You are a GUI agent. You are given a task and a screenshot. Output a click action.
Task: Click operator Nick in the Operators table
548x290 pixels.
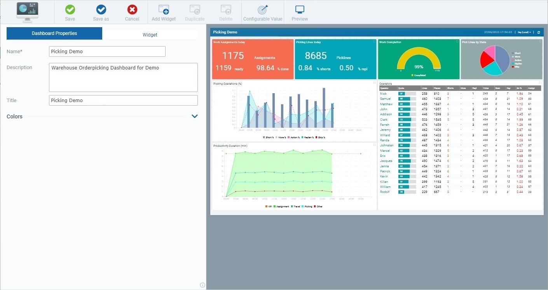383,93
